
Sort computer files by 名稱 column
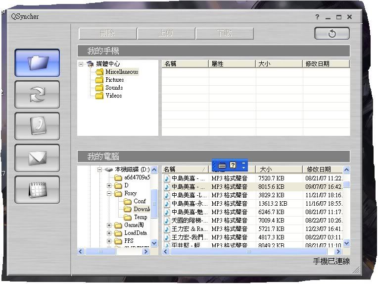point(185,170)
